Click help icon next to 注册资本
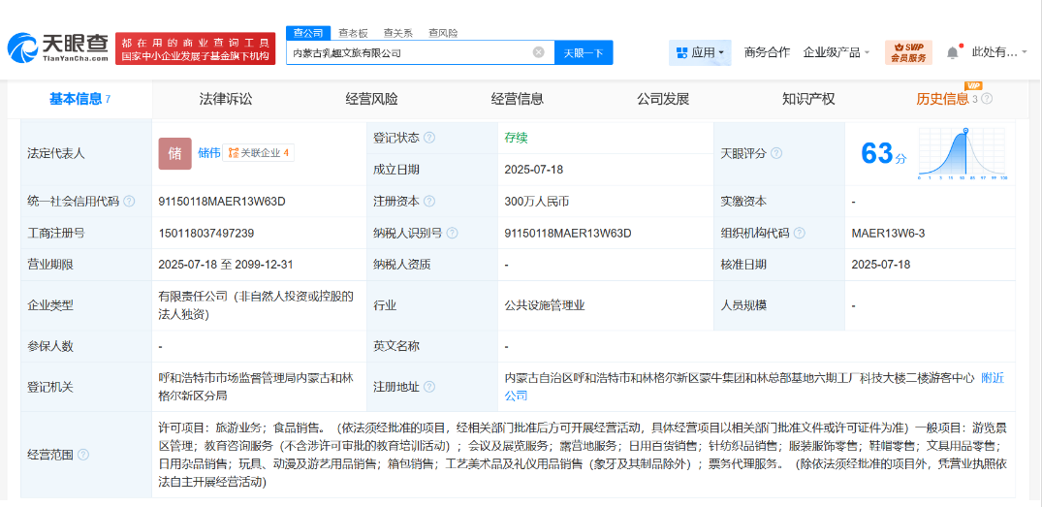Image resolution: width=1042 pixels, height=507 pixels. [x=429, y=202]
